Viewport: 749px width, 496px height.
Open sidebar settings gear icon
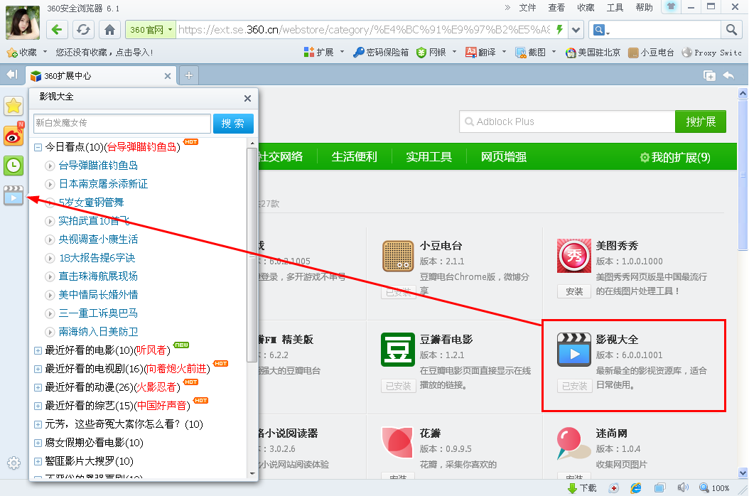click(14, 463)
